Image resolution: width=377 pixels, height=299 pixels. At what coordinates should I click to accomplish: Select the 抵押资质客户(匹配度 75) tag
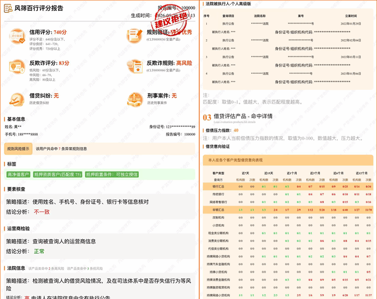click(x=58, y=174)
